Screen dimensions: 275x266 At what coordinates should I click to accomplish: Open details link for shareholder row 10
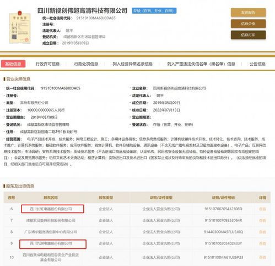tap(262, 257)
